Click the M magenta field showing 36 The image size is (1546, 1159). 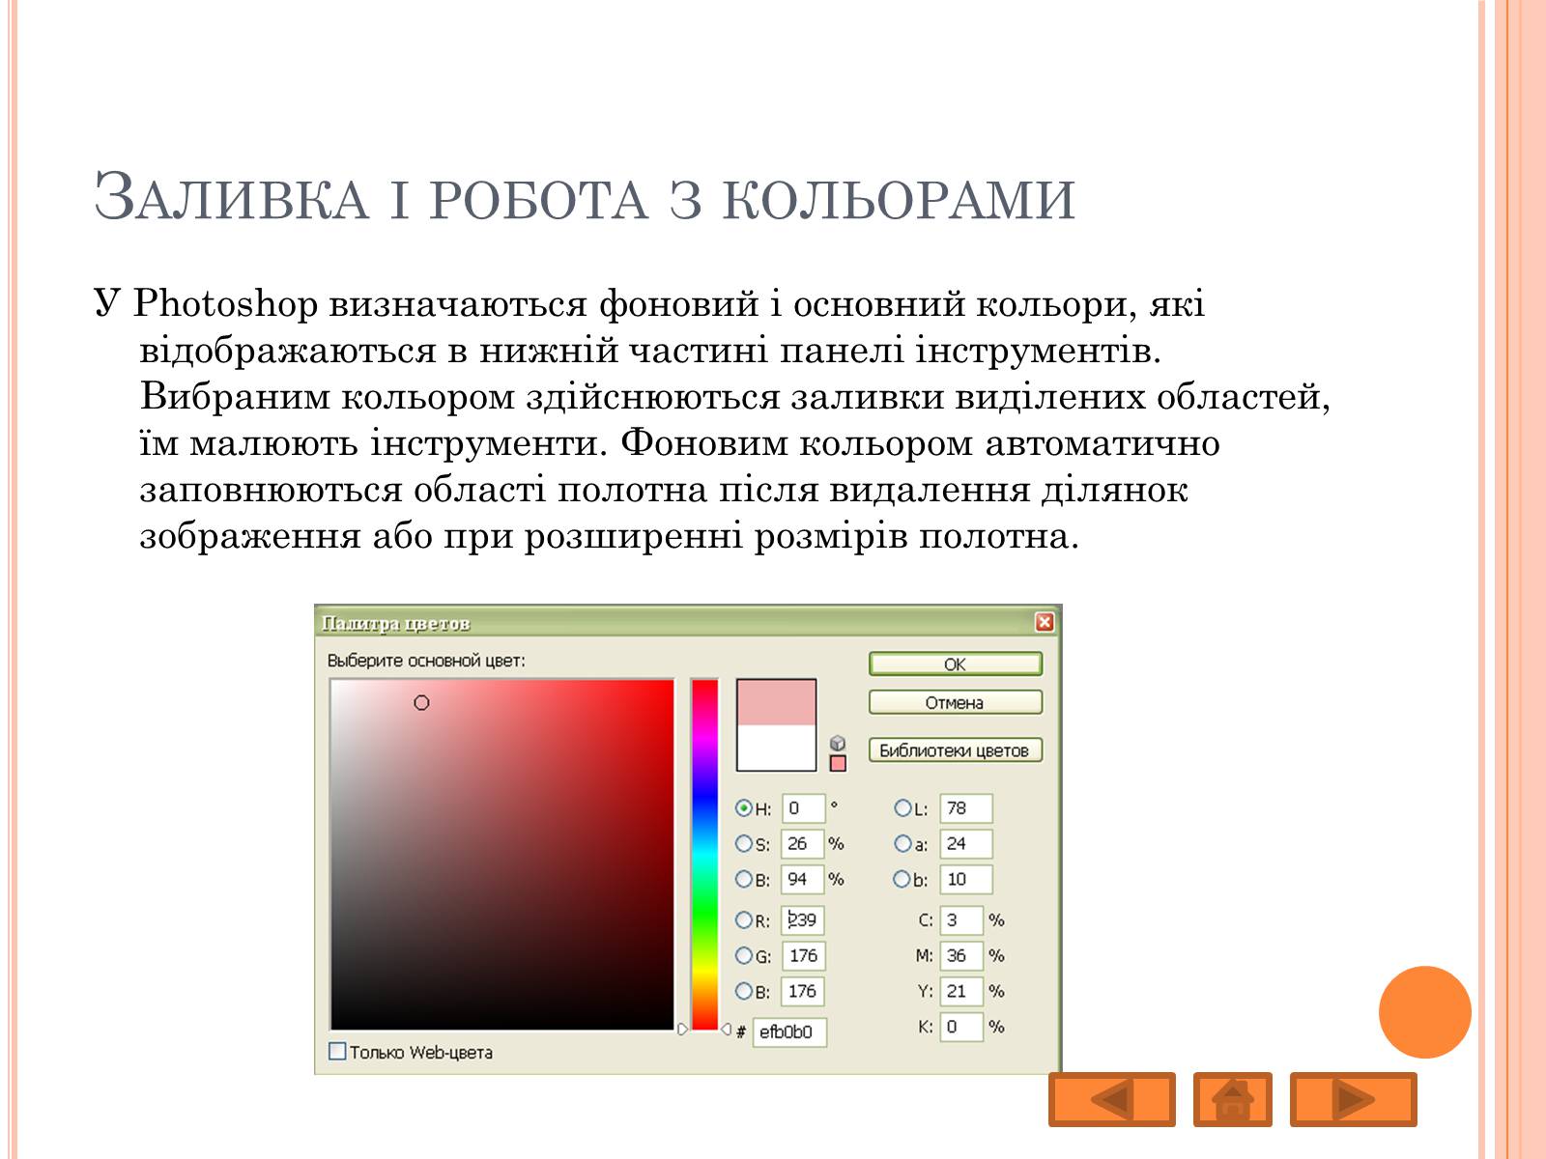961,955
